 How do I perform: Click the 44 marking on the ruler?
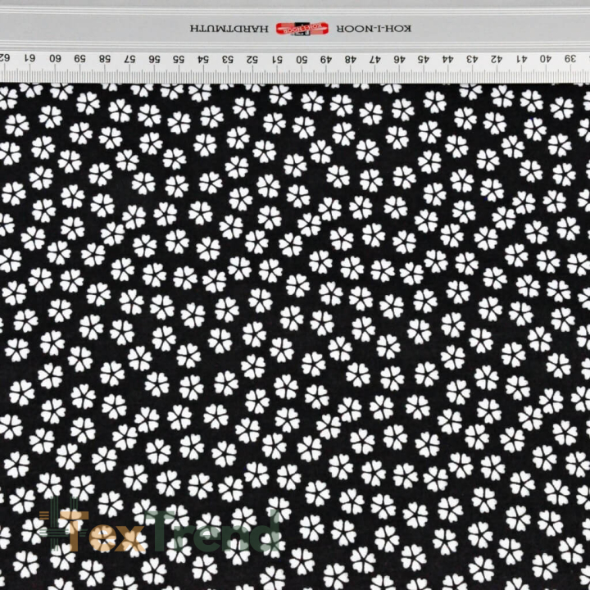click(x=447, y=59)
